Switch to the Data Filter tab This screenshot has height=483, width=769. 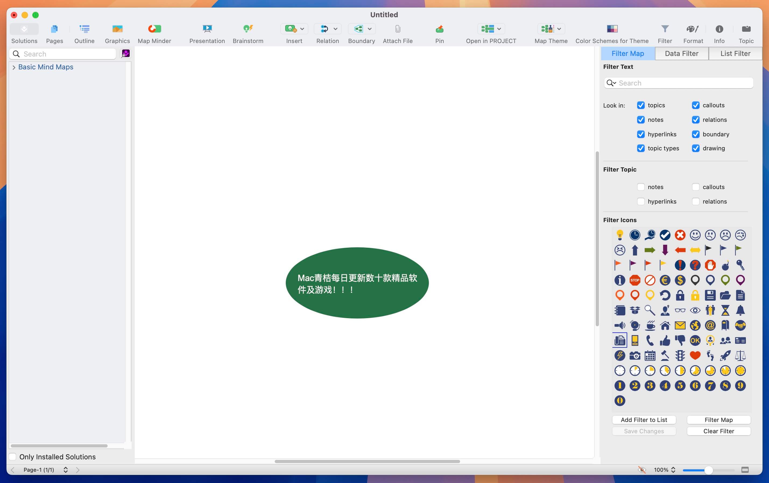click(682, 53)
